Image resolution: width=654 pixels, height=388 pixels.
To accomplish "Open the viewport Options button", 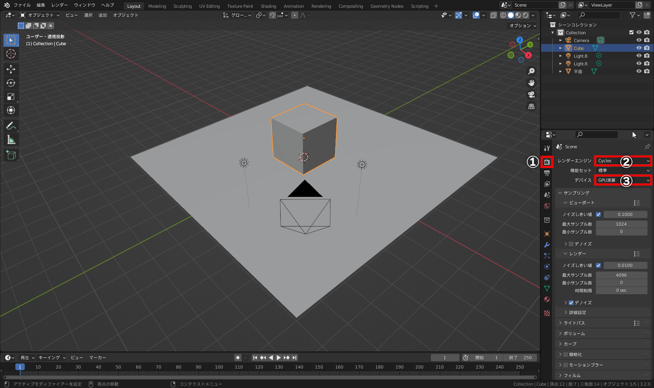I will 523,26.
